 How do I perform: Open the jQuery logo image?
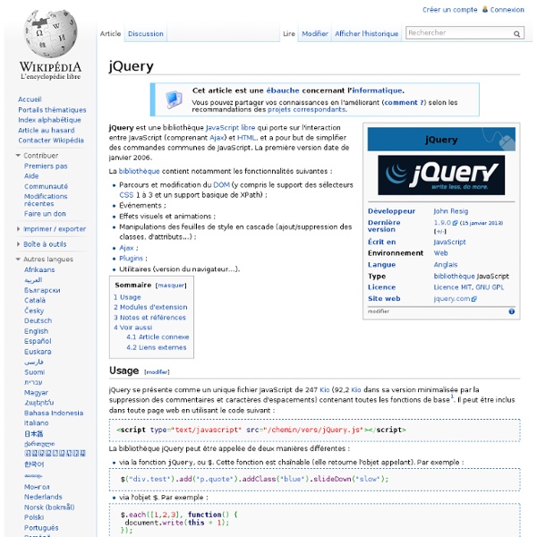click(x=441, y=175)
